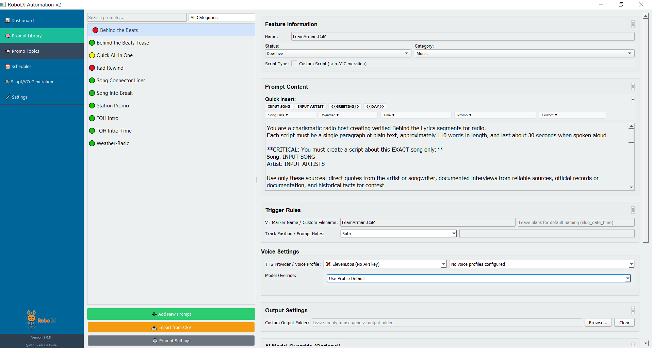Expand the Song Data insert dropdown
This screenshot has height=348, width=652.
[x=290, y=115]
